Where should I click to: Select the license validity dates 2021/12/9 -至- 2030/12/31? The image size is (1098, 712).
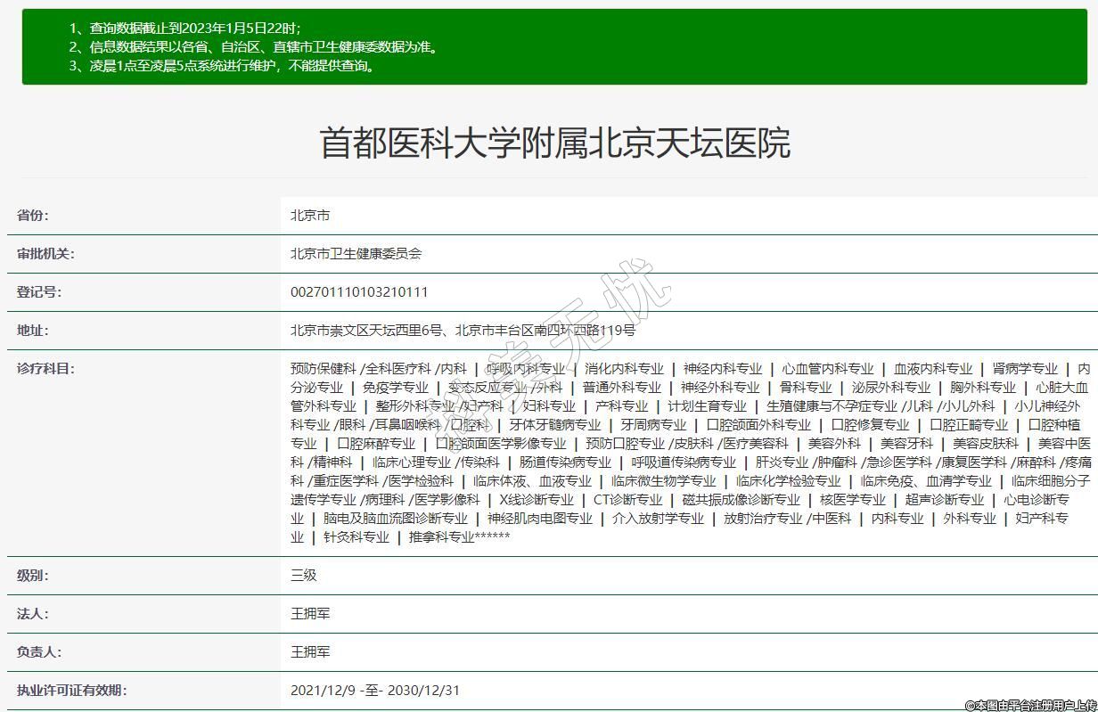[x=375, y=691]
